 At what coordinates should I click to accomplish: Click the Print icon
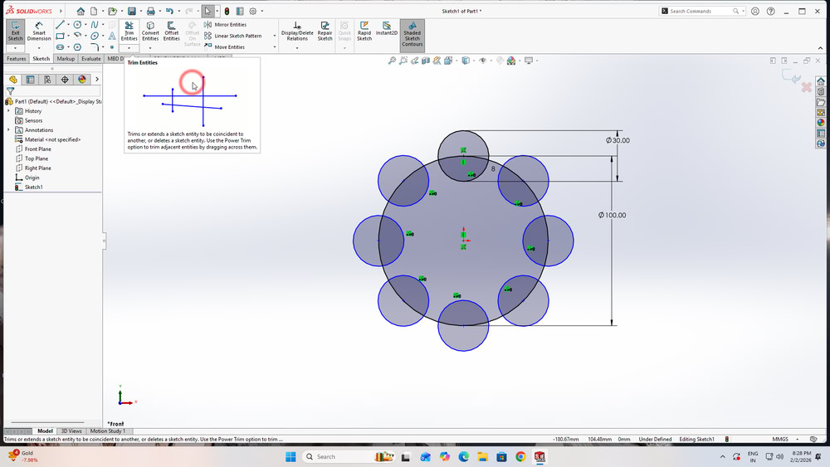(x=151, y=11)
